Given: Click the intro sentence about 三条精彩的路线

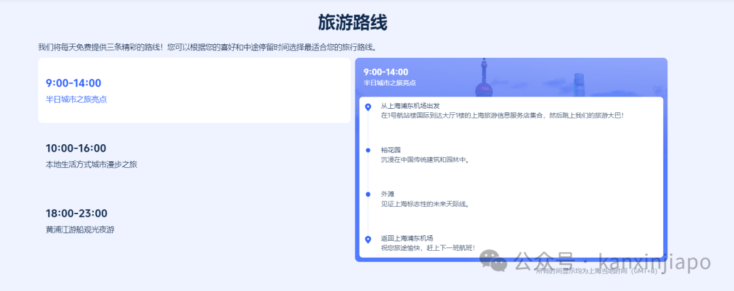Looking at the screenshot, I should 207,48.
